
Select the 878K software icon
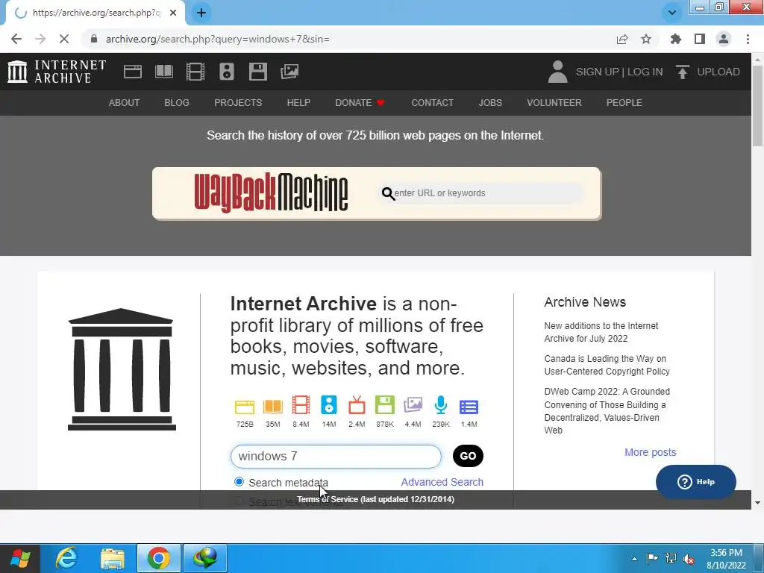coord(385,405)
